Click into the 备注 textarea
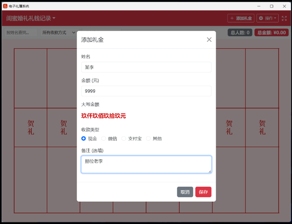The height and width of the screenshot is (224, 292). (x=146, y=164)
